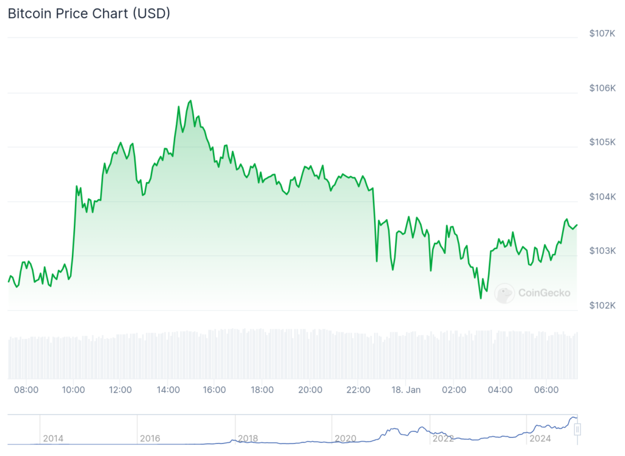The width and height of the screenshot is (625, 456).
Task: Click the $107K price axis label
Action: (x=602, y=34)
